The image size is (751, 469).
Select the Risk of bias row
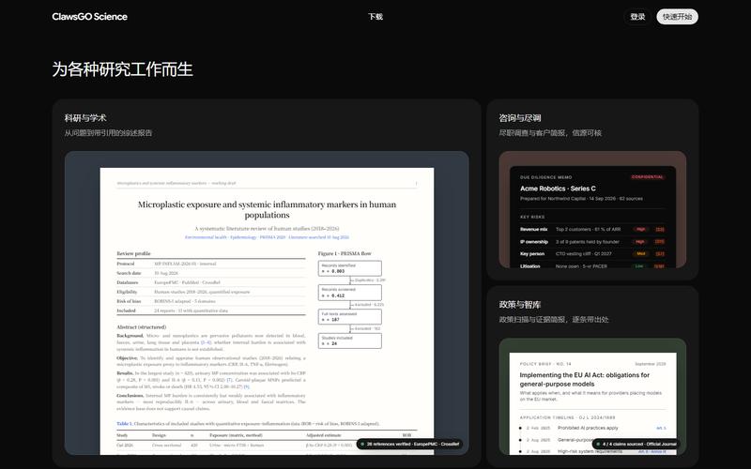click(x=210, y=301)
